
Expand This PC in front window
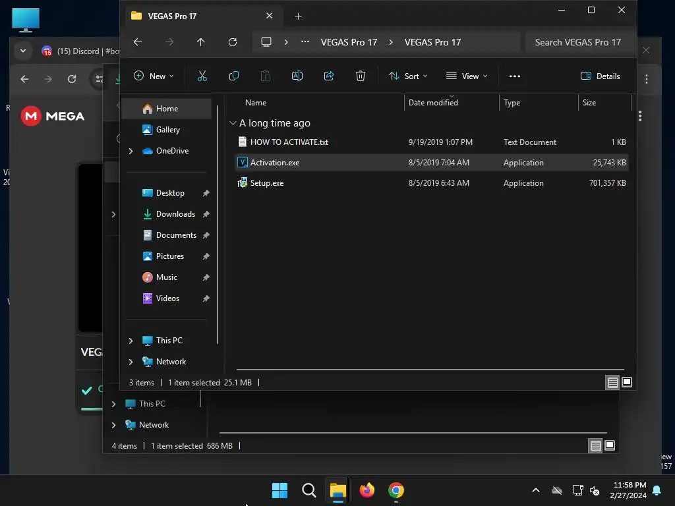[131, 341]
